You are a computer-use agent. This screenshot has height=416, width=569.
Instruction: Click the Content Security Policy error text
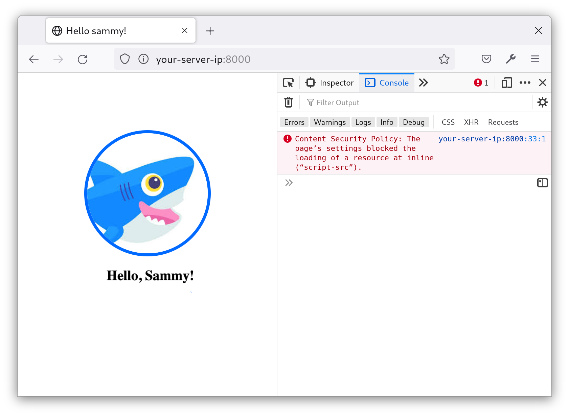click(364, 153)
